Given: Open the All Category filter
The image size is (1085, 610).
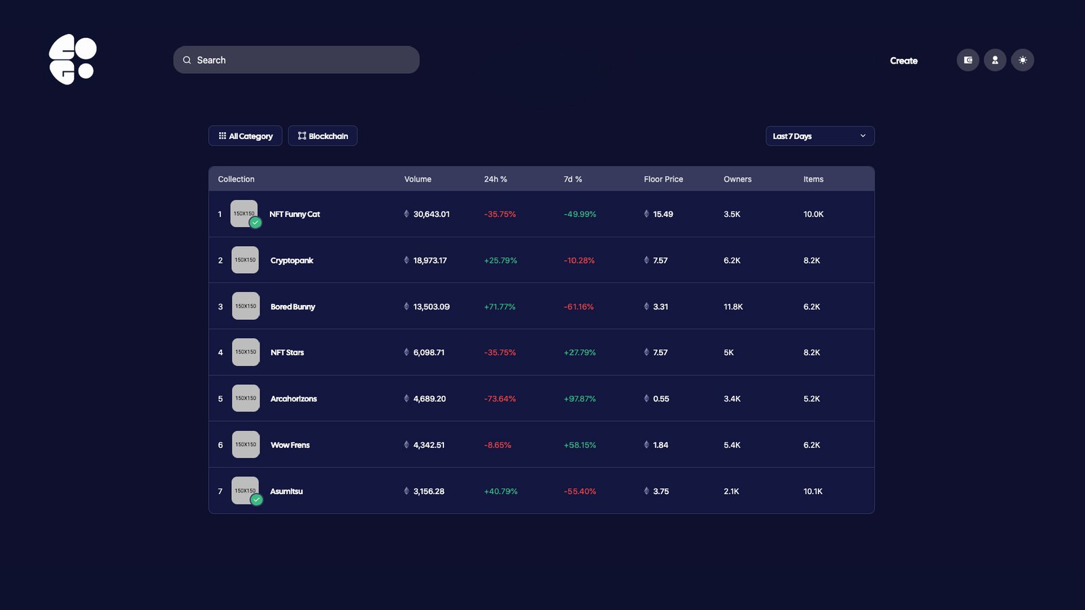Looking at the screenshot, I should tap(245, 136).
